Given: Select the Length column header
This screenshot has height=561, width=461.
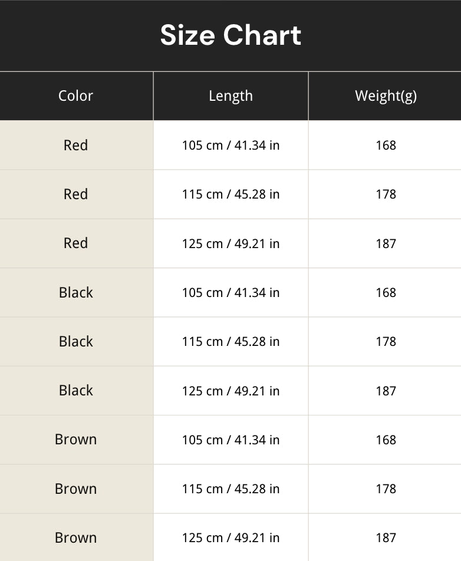Looking at the screenshot, I should 230,96.
